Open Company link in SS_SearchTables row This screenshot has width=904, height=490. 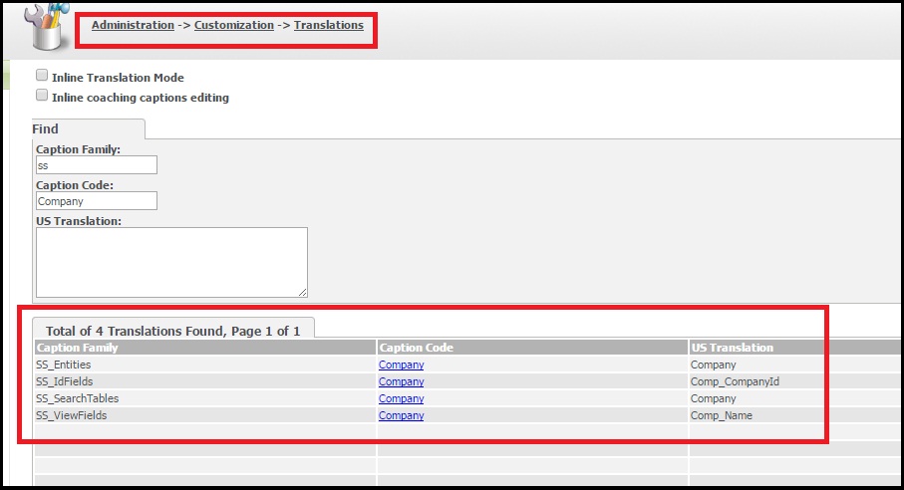[402, 398]
